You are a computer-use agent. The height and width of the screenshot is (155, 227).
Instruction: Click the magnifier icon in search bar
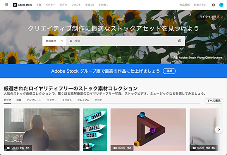pos(71,41)
